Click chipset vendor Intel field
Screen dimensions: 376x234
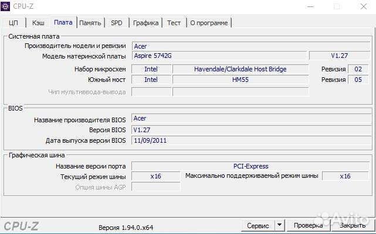click(151, 69)
